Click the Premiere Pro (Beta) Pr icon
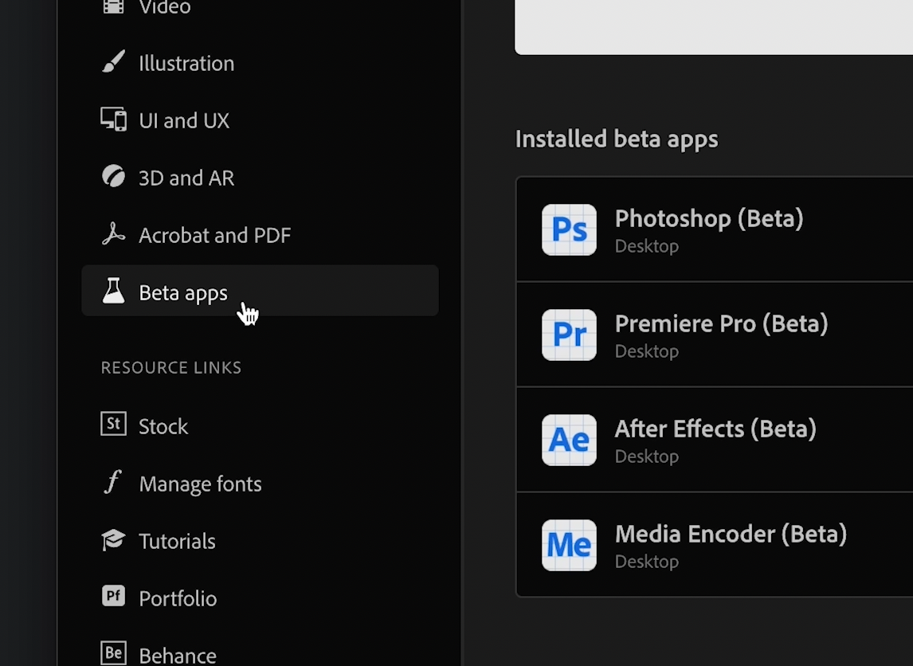Screen dimensions: 913x666 point(569,335)
